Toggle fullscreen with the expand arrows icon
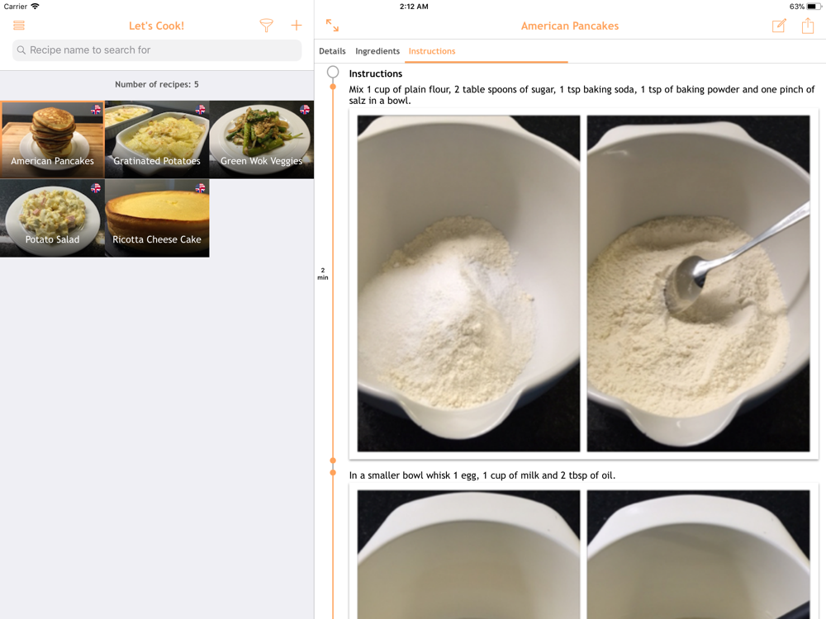 click(332, 26)
